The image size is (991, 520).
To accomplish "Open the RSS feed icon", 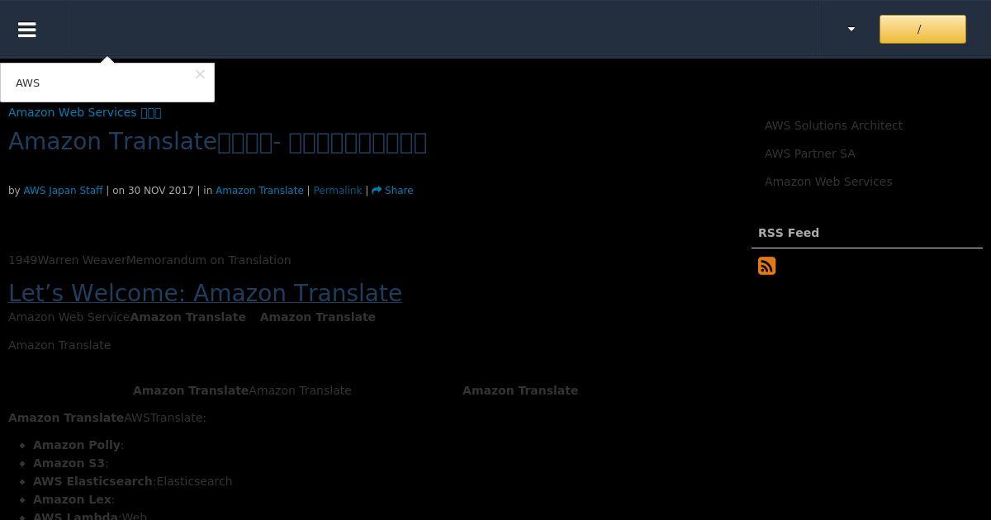I will point(767,266).
